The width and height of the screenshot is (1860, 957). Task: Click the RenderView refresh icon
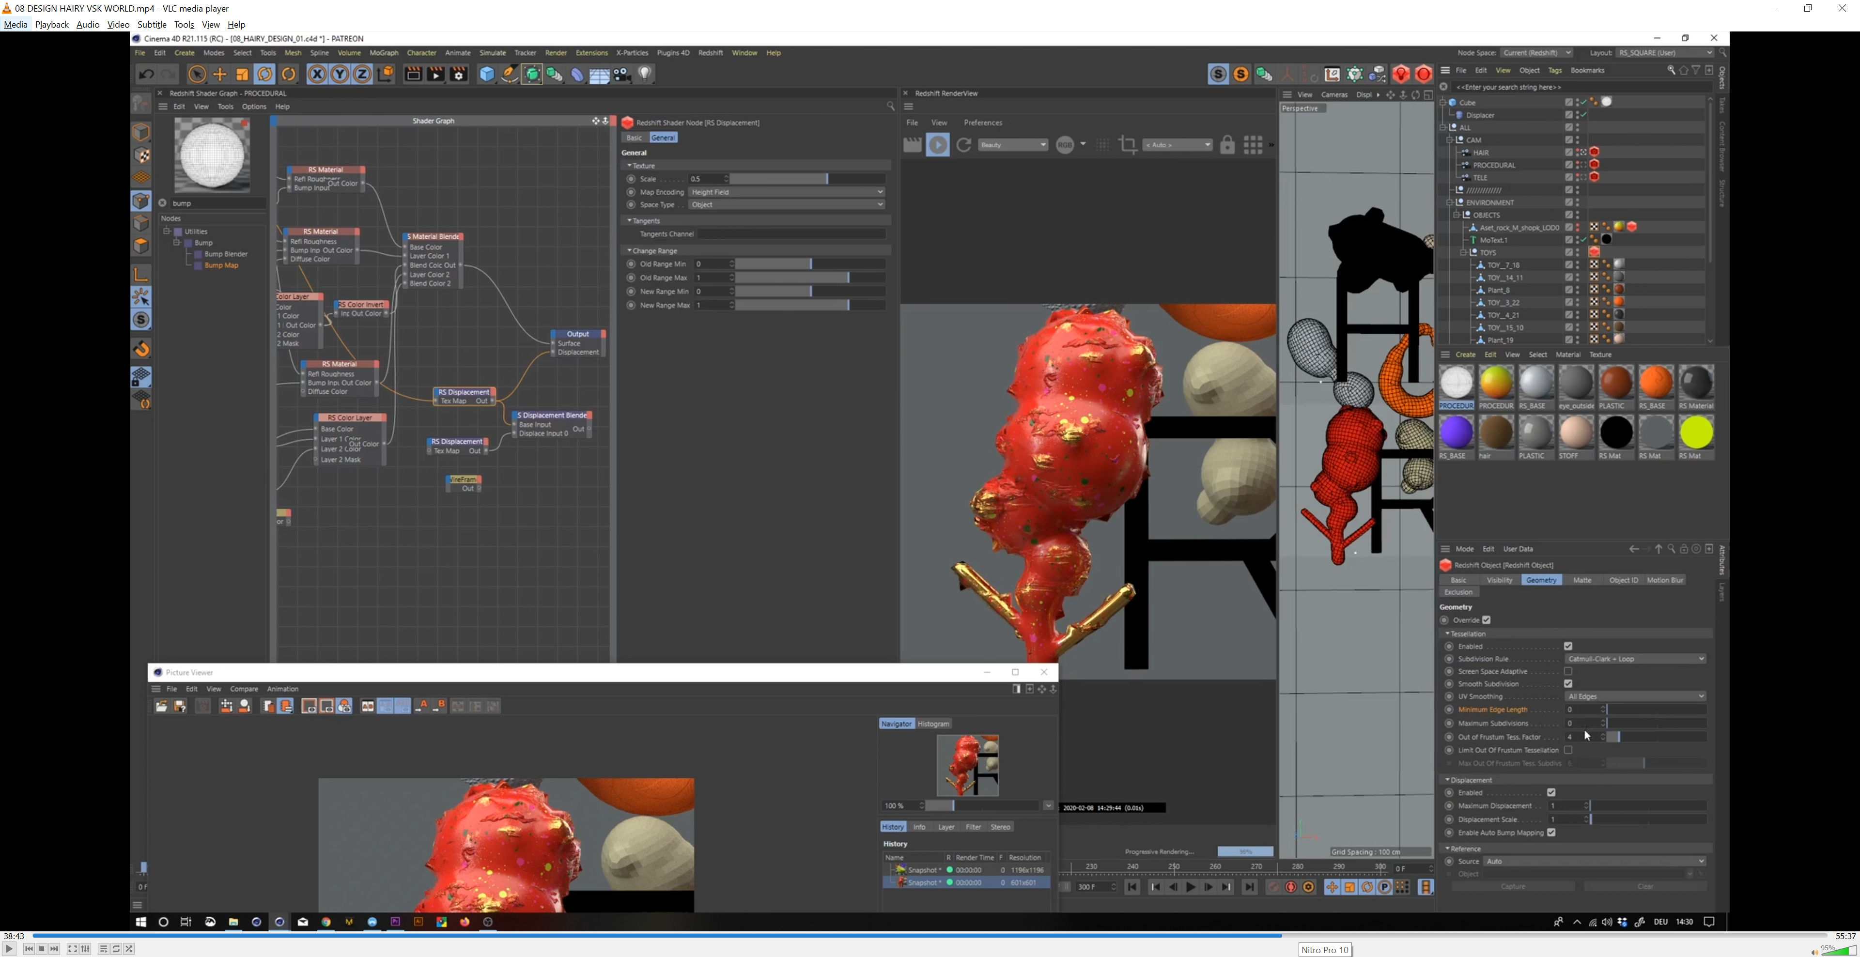click(963, 145)
